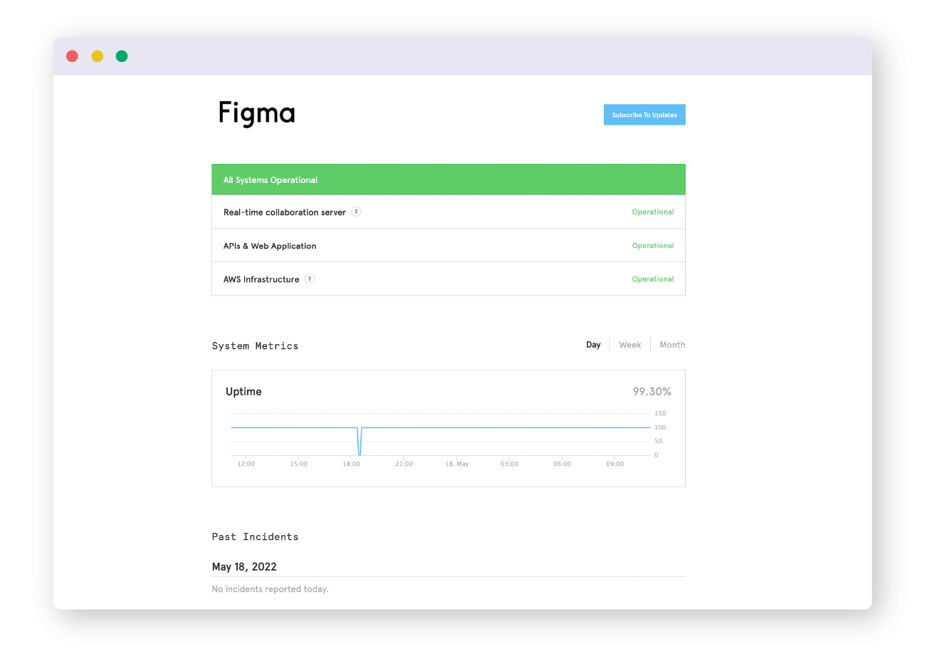Viewport: 927px width, 656px height.
Task: Click No incidents reported today text
Action: (x=270, y=589)
